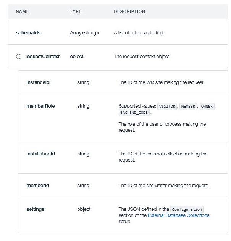This screenshot has width=231, height=241.
Task: Click the TYPE column header
Action: click(x=76, y=12)
